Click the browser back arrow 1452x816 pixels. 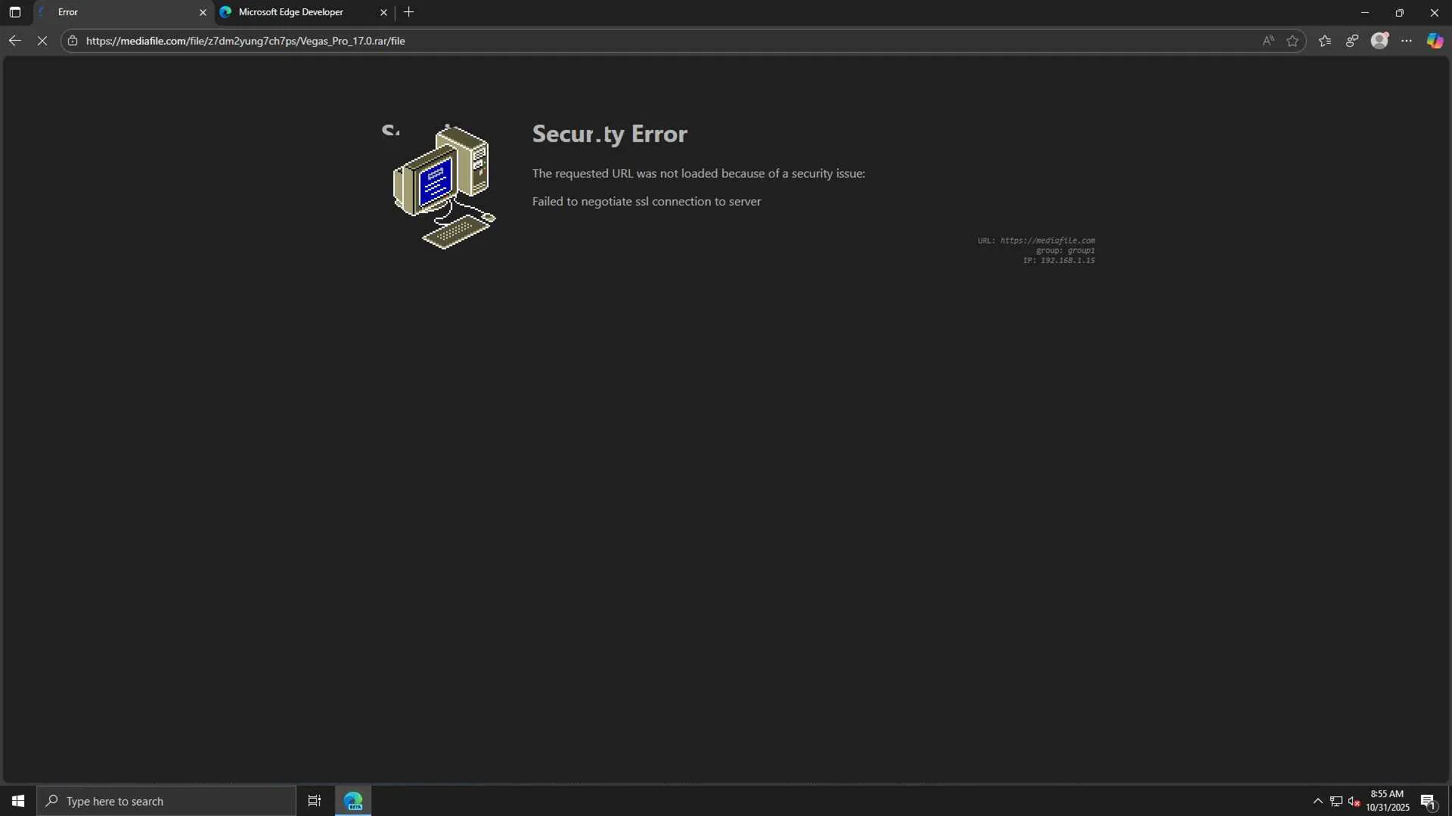click(x=14, y=41)
